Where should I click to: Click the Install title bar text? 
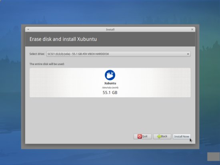click(110, 30)
